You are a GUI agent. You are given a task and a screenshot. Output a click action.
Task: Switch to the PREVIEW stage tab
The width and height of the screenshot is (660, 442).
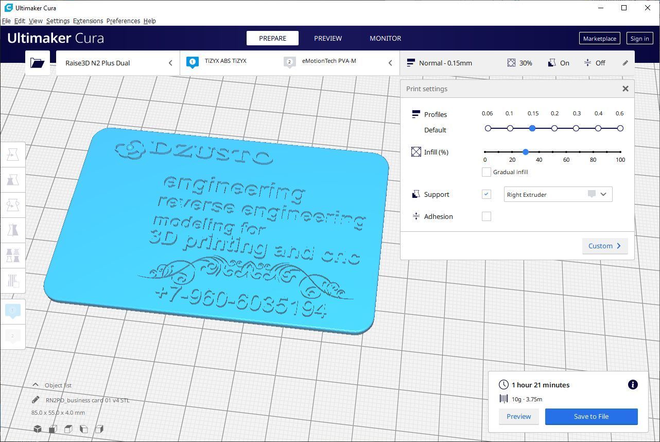pyautogui.click(x=328, y=38)
